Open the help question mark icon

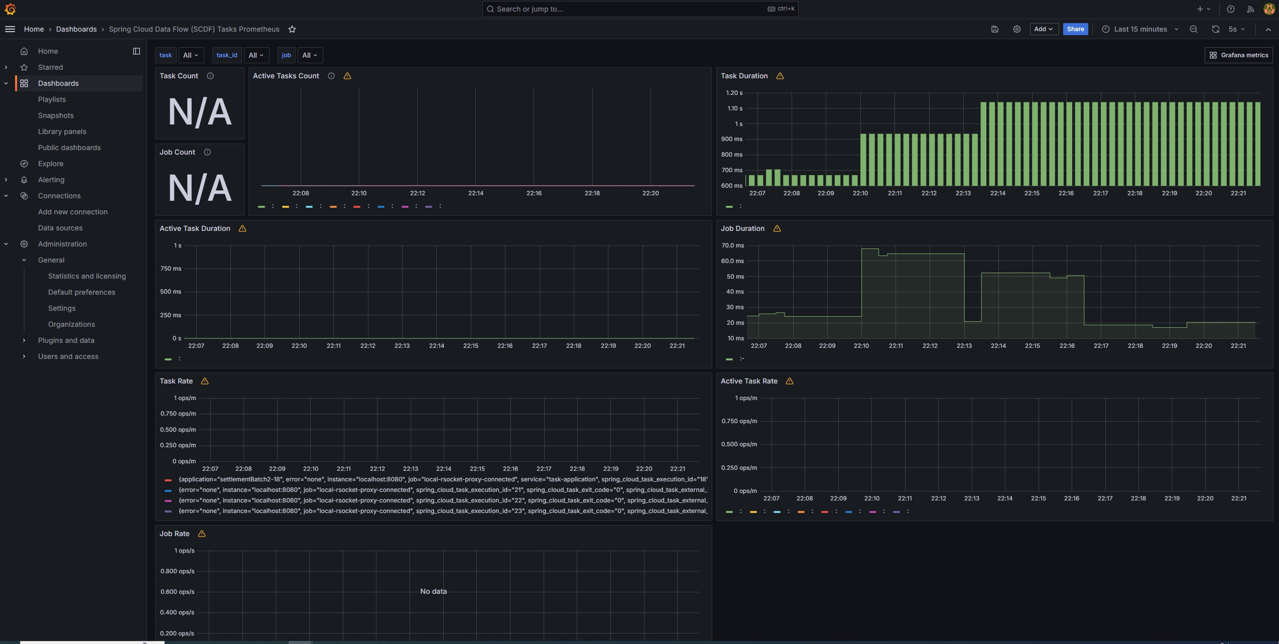click(x=1230, y=9)
